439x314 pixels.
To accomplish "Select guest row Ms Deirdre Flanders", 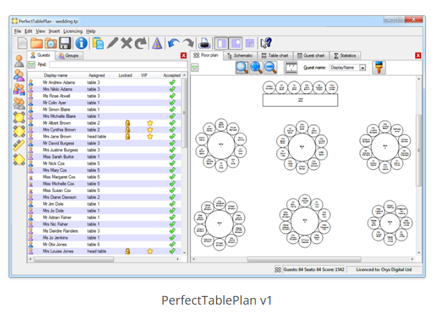I will pos(104,231).
